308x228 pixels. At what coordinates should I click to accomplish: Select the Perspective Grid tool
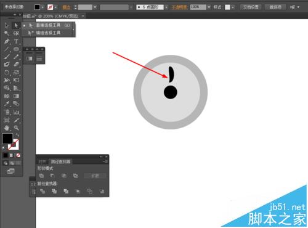(x=16, y=88)
